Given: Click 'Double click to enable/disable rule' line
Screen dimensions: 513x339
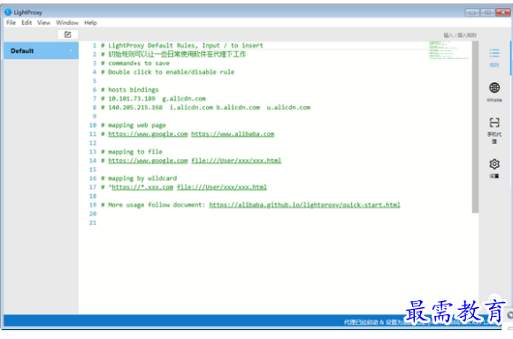Looking at the screenshot, I should (x=167, y=72).
